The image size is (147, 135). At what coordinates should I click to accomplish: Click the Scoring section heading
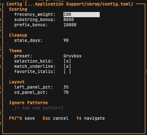pos(18,9)
